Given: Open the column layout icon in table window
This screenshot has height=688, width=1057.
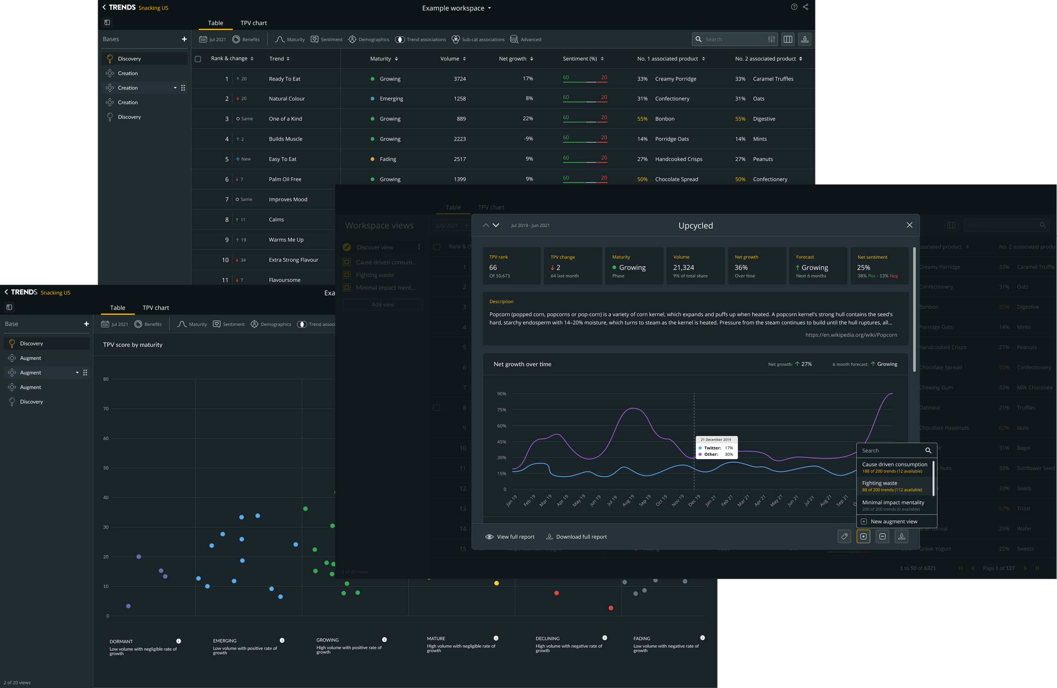Looking at the screenshot, I should tap(788, 39).
